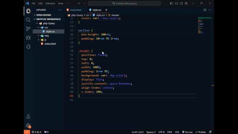
Task: Click style.css in breadcrumb
Action: point(100,15)
